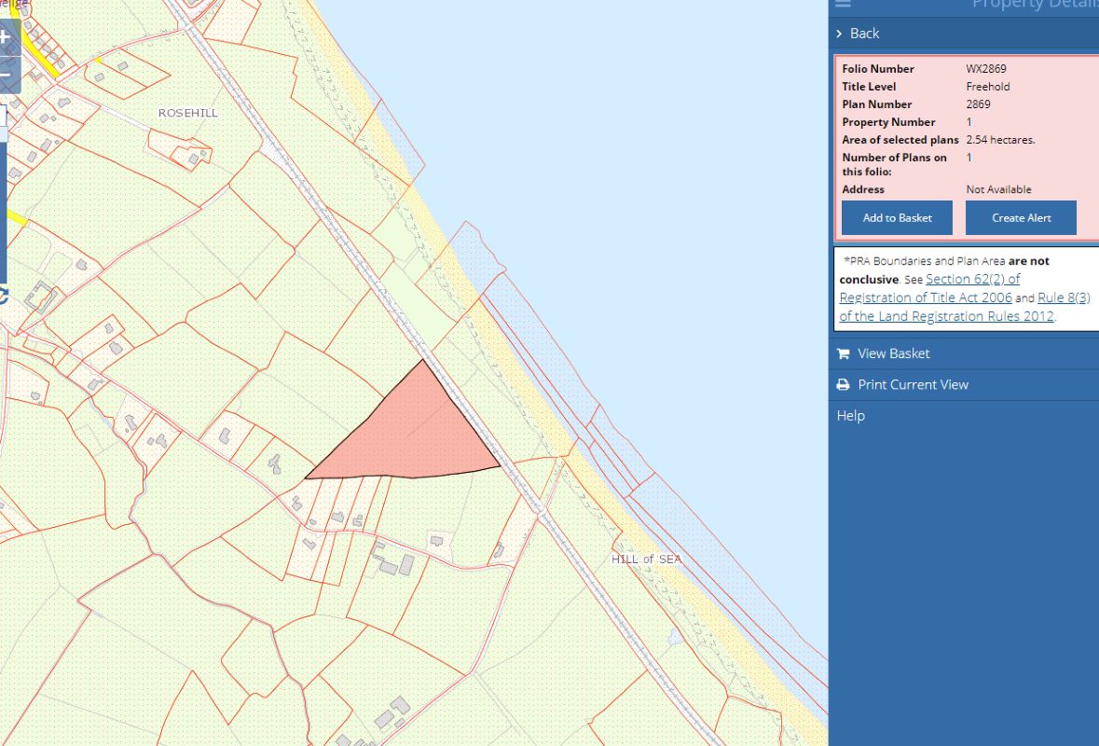Select Print Current View
1099x746 pixels.
pos(913,384)
